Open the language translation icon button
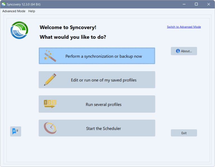The height and width of the screenshot is (167, 215). click(15, 131)
